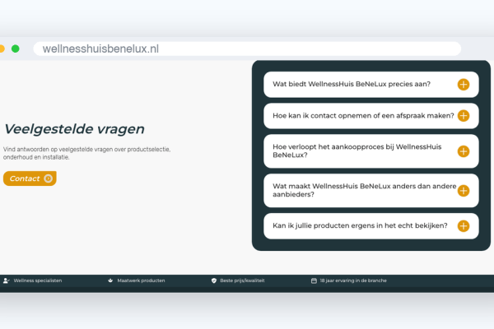Click the browser address bar wellnesshuisbenelux.nl
This screenshot has height=329, width=494.
[247, 49]
